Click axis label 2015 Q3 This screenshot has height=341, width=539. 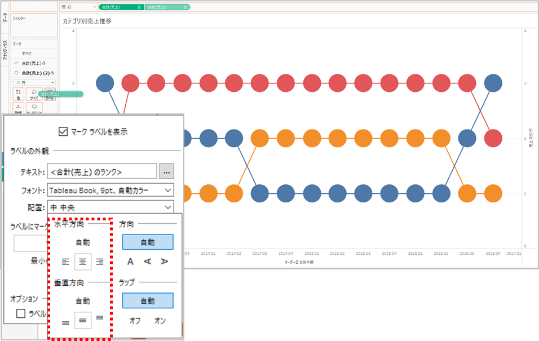[363, 253]
